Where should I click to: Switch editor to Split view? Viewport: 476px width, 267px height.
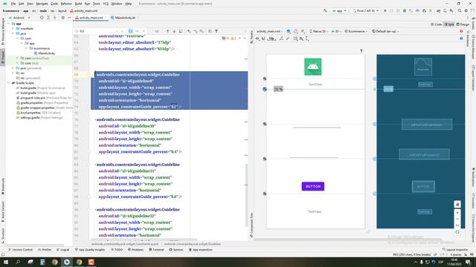coord(449,24)
